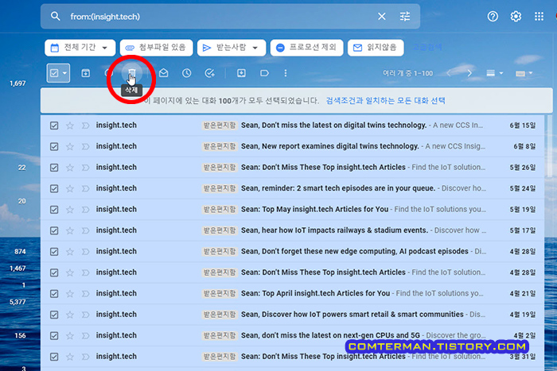Viewport: 557px width, 371px height.
Task: Star the 5월 17일 railways email
Action: coord(70,230)
